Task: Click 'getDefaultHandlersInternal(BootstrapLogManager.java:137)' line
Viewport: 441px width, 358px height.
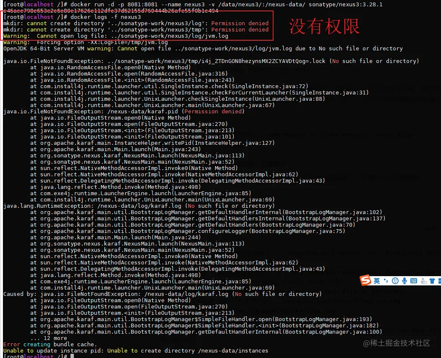Action: click(x=208, y=219)
